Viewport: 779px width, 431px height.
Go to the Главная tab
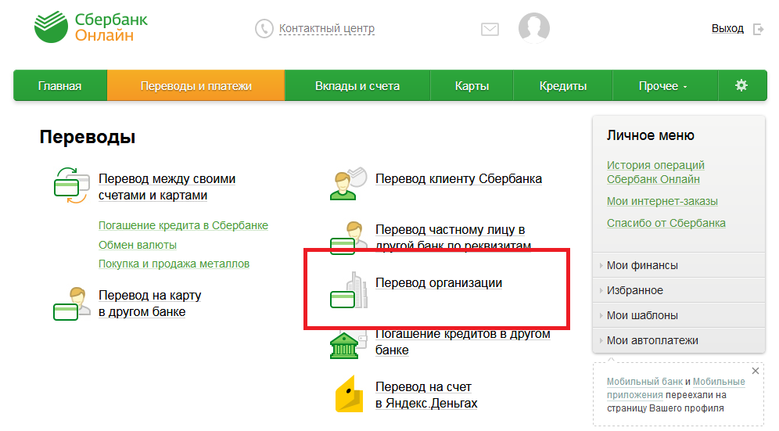pos(60,85)
